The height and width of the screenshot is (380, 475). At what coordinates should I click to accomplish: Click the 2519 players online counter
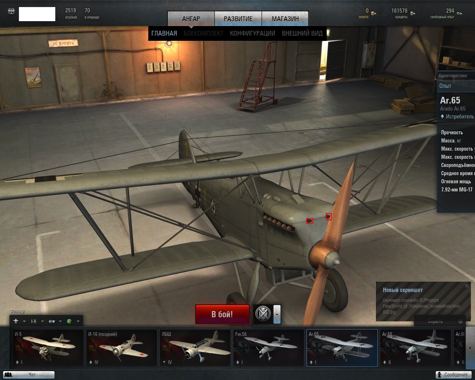[71, 10]
